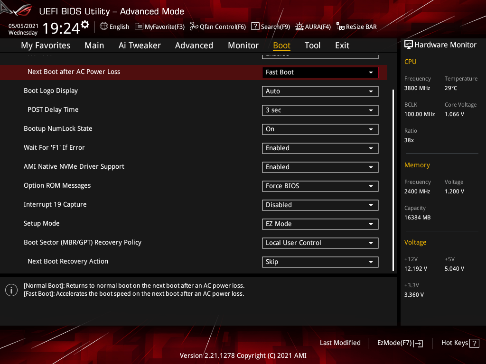The width and height of the screenshot is (486, 364).
Task: Click the 19:24 clock display
Action: pyautogui.click(x=61, y=28)
